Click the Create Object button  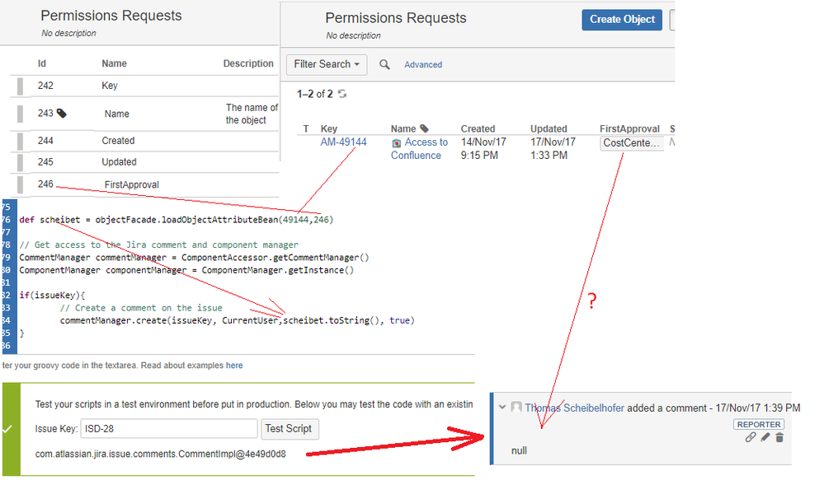point(622,20)
